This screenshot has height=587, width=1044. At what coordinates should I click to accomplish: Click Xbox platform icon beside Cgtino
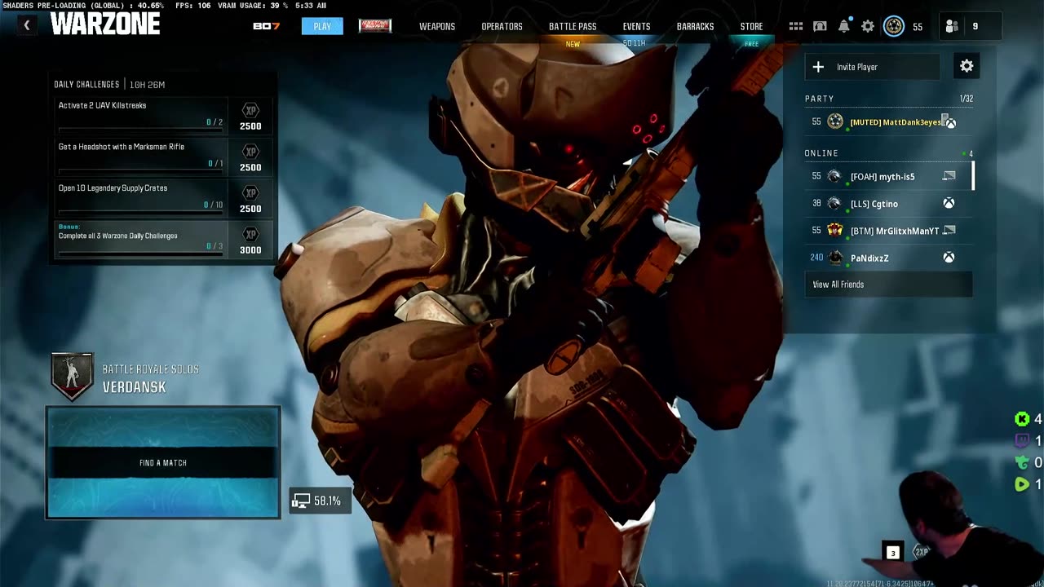click(x=949, y=203)
